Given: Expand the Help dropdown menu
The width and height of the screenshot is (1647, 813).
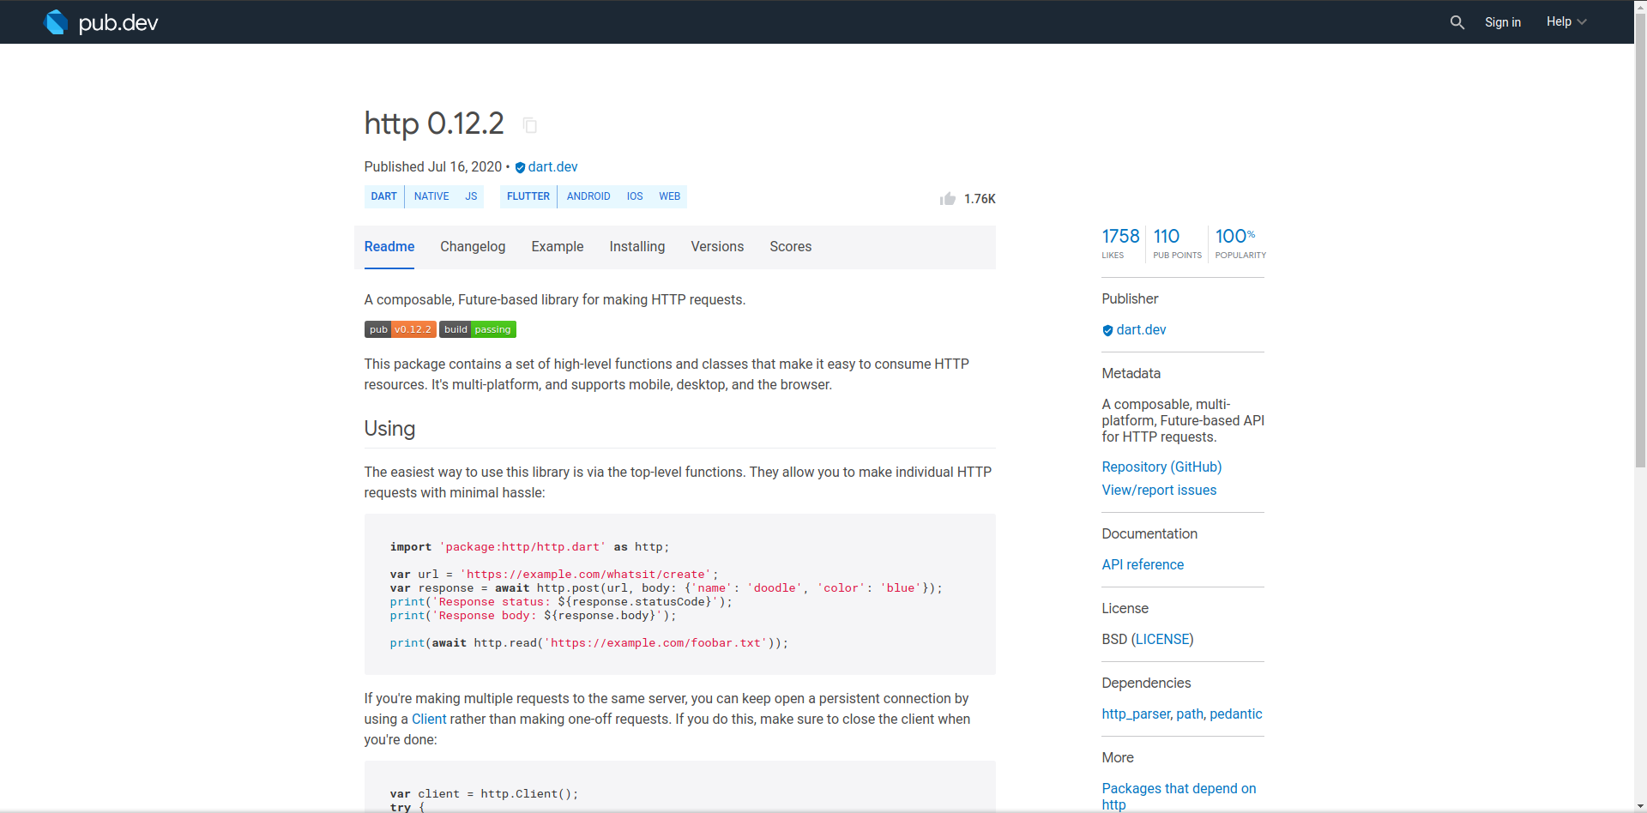Looking at the screenshot, I should click(1566, 22).
